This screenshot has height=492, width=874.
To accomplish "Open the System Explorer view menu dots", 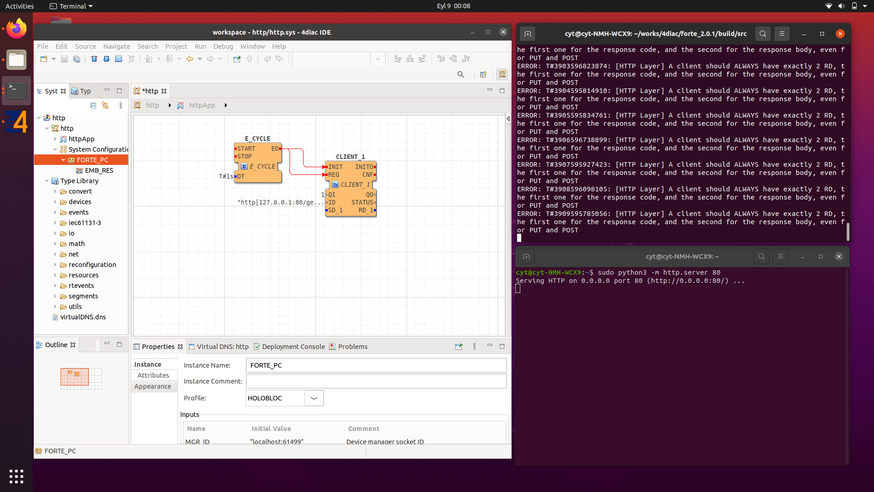I will coord(121,105).
